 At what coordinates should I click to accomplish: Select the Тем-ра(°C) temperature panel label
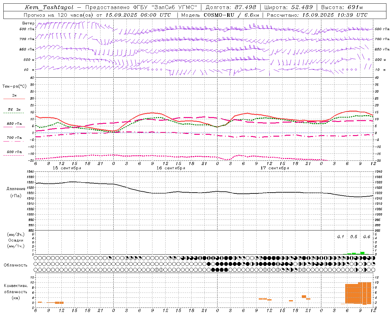tap(14, 87)
